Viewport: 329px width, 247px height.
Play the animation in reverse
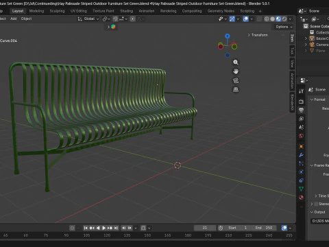98,228
